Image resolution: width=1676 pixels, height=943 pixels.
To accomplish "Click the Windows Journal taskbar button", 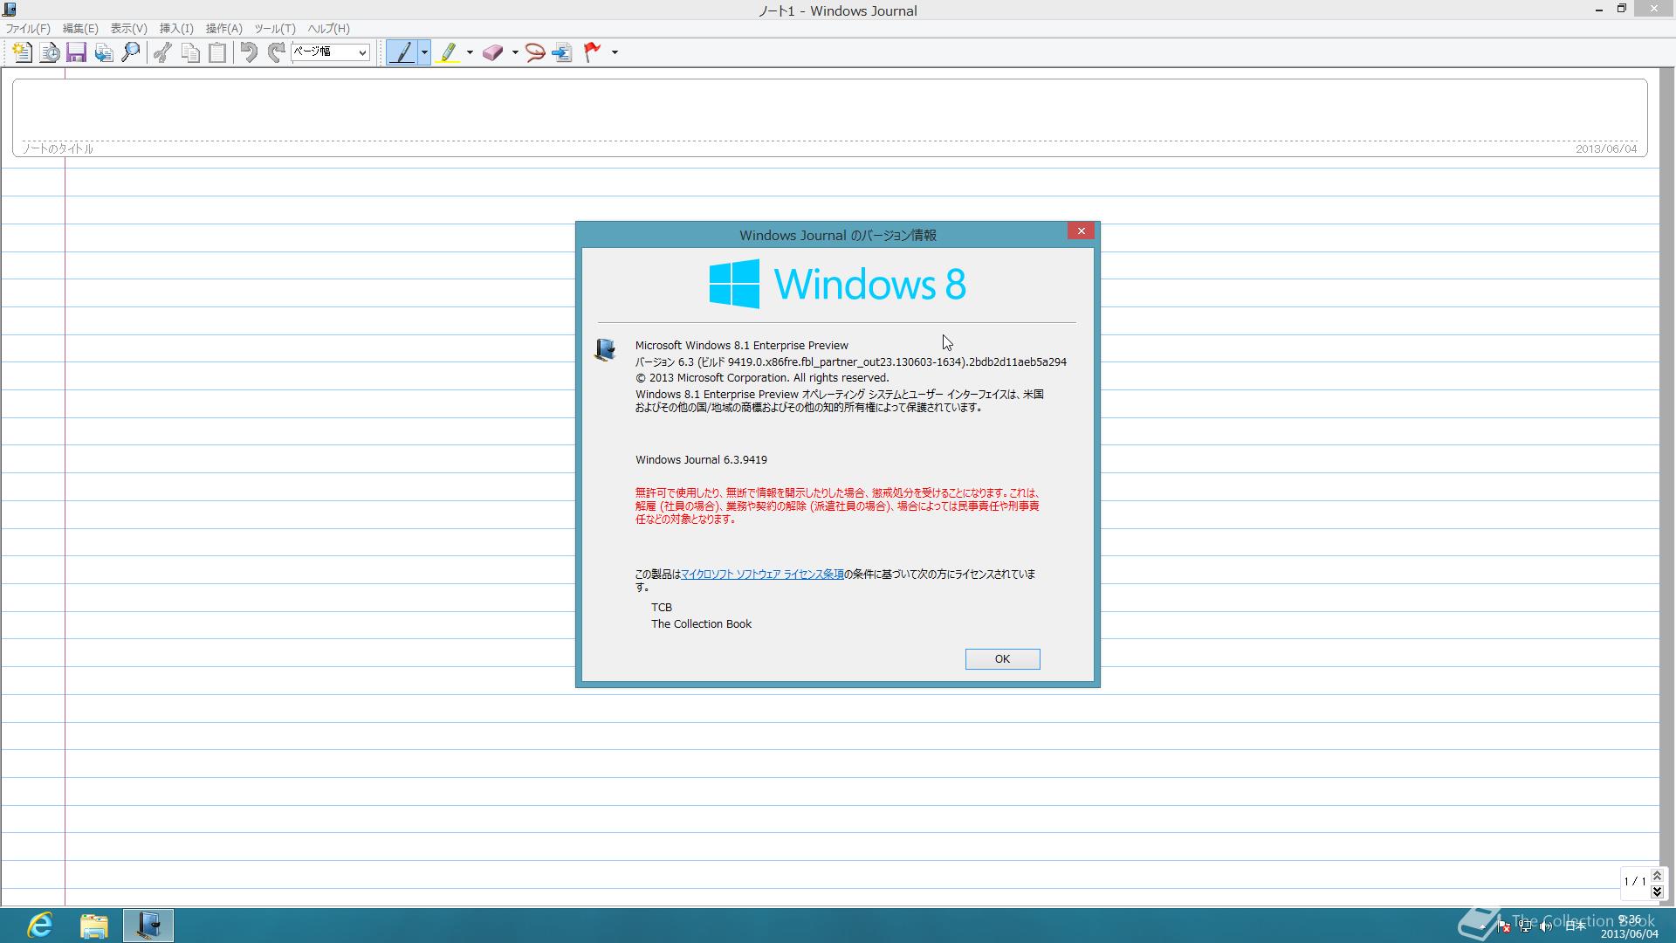I will coord(148,926).
